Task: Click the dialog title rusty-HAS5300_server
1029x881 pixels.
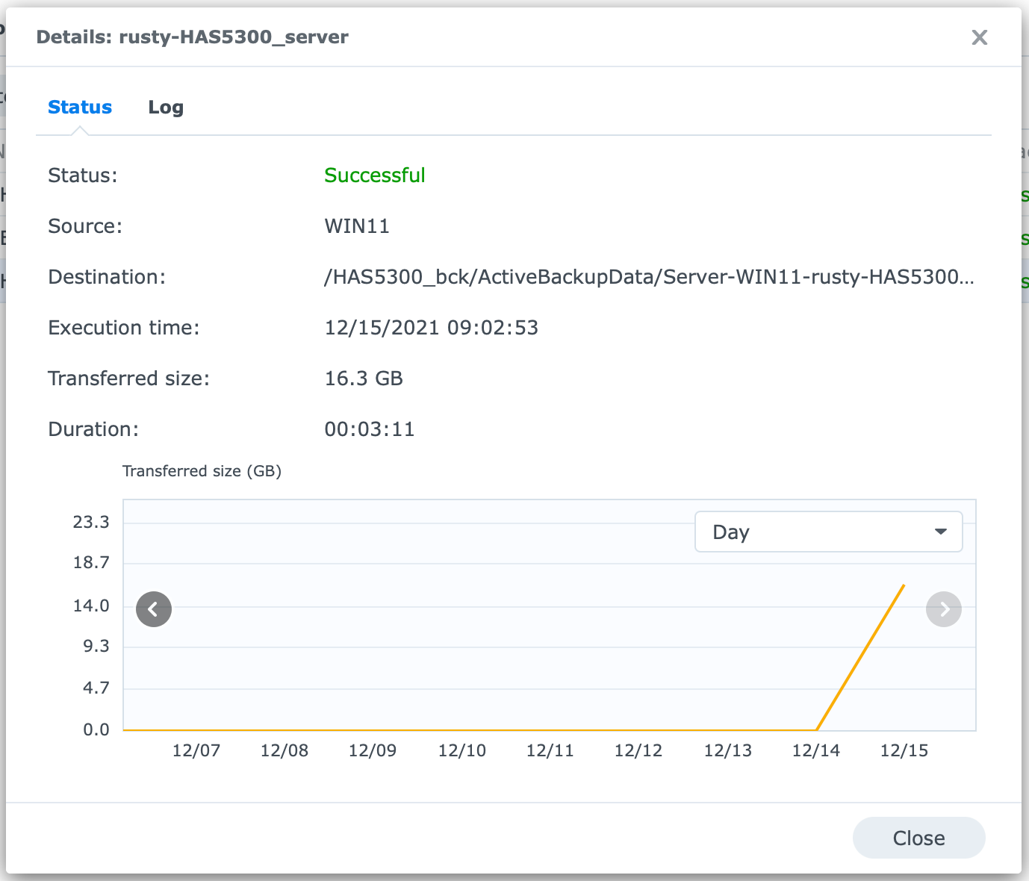Action: 192,37
